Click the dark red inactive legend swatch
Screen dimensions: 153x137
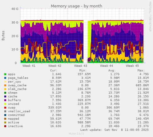(x=5, y=126)
